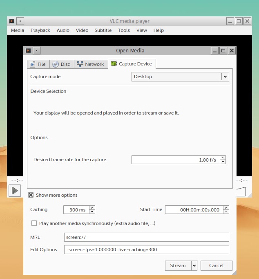Open the Tools menu
The height and width of the screenshot is (279, 259).
tap(124, 30)
